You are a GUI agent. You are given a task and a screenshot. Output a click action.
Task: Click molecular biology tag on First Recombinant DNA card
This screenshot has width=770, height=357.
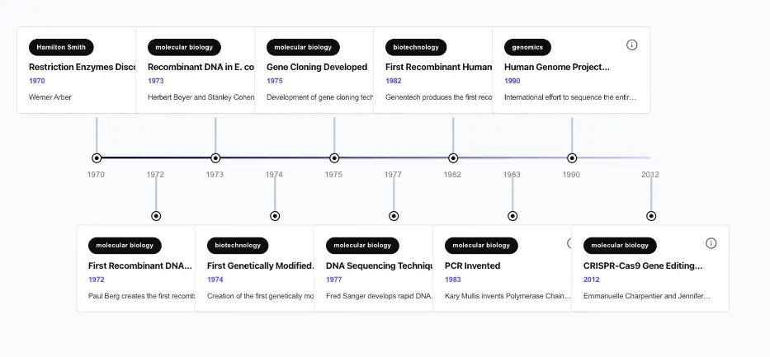[x=125, y=245]
